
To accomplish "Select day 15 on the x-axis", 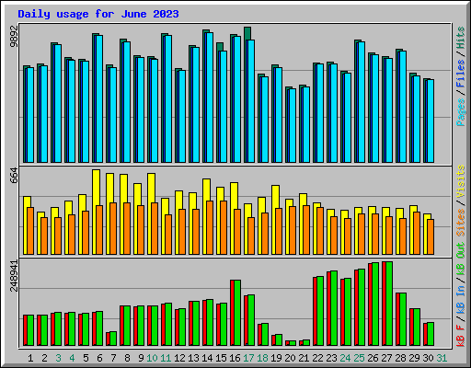I will [x=221, y=358].
